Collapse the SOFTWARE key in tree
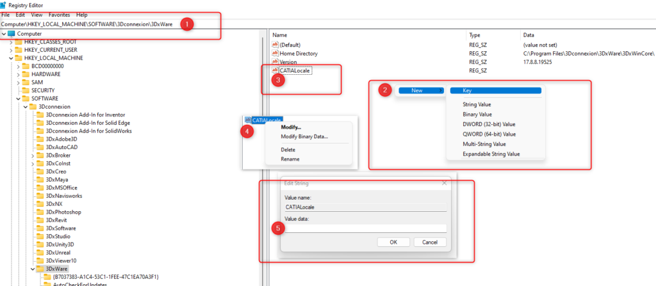 point(18,99)
